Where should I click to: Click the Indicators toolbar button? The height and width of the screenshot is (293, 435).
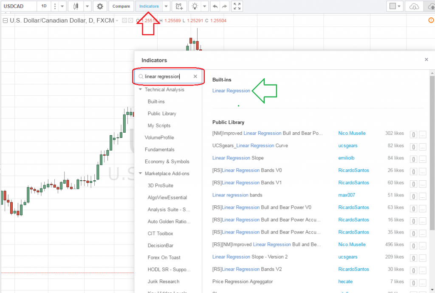[149, 6]
